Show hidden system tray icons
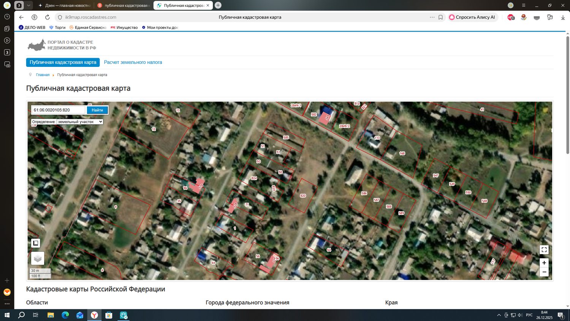The image size is (570, 321). (499, 315)
